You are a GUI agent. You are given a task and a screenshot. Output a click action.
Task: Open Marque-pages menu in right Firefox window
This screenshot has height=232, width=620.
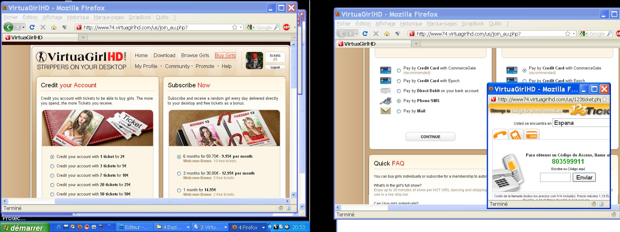442,24
